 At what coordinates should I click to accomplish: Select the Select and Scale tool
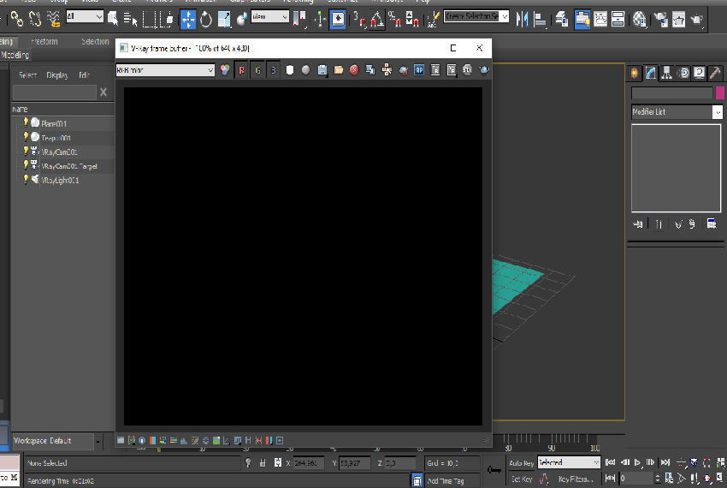tap(224, 19)
